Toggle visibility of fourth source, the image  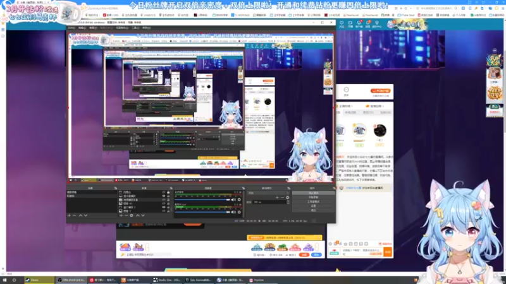[x=164, y=203]
